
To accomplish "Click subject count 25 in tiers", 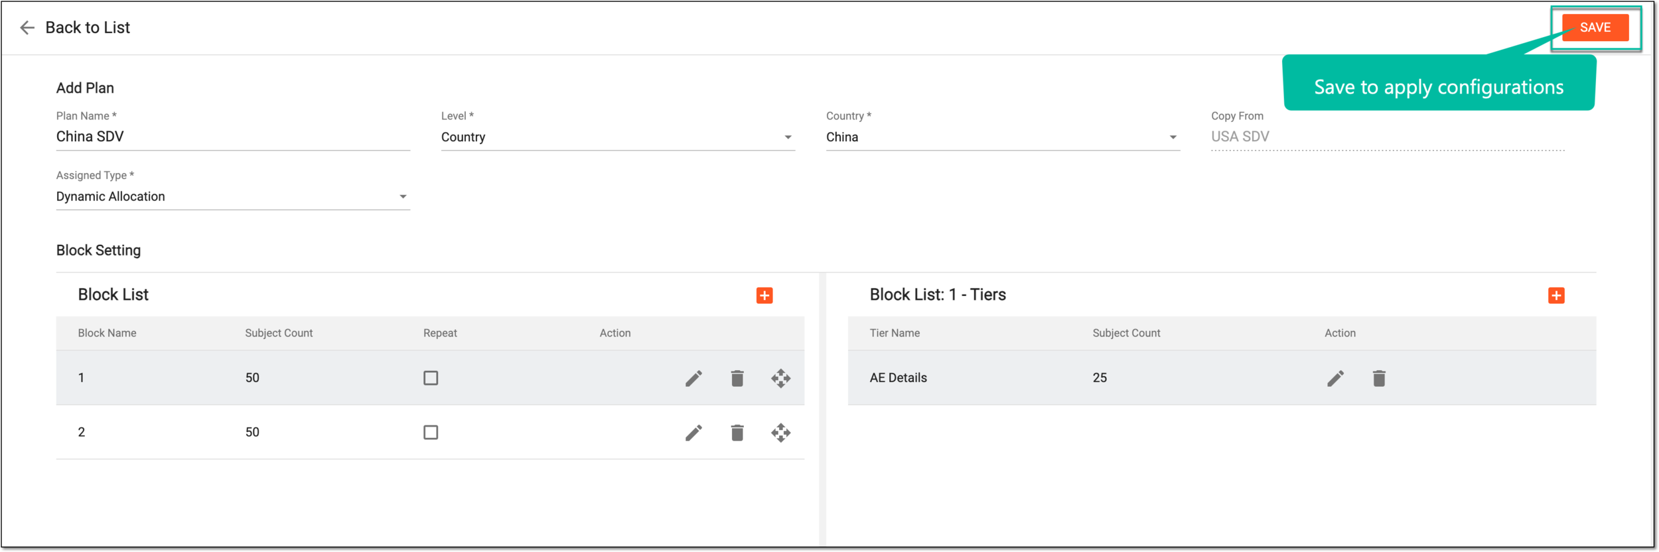I will [1100, 378].
